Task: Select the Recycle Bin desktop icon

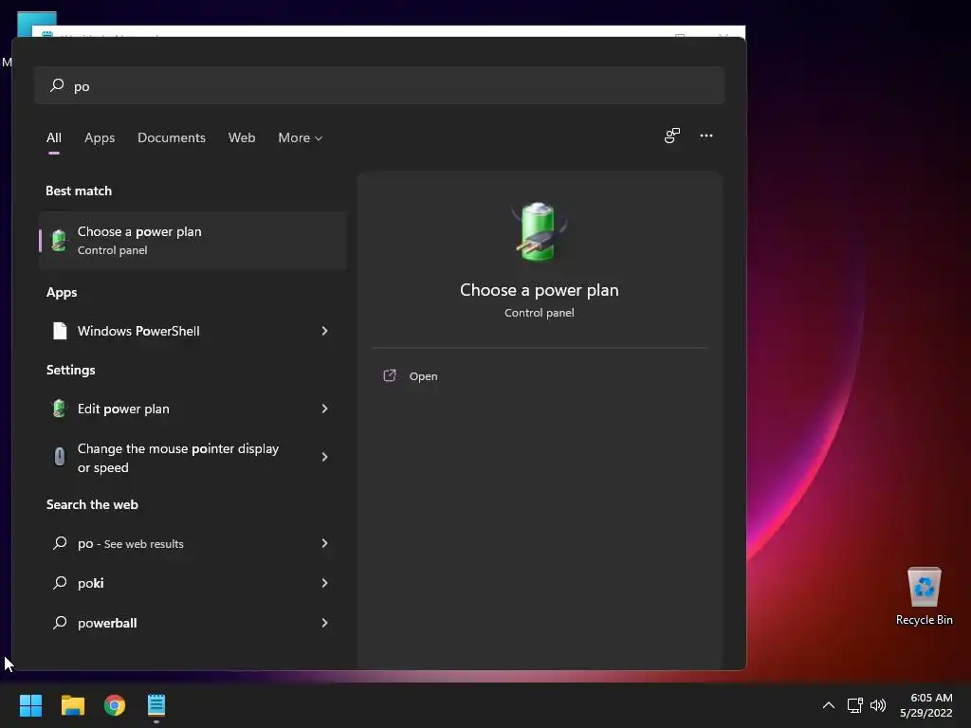Action: point(924,596)
